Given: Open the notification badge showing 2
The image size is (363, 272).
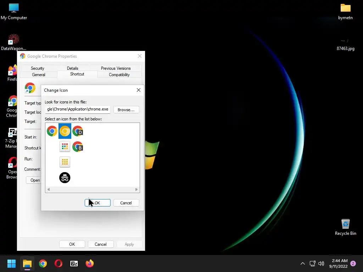Looking at the screenshot, I should (353, 263).
